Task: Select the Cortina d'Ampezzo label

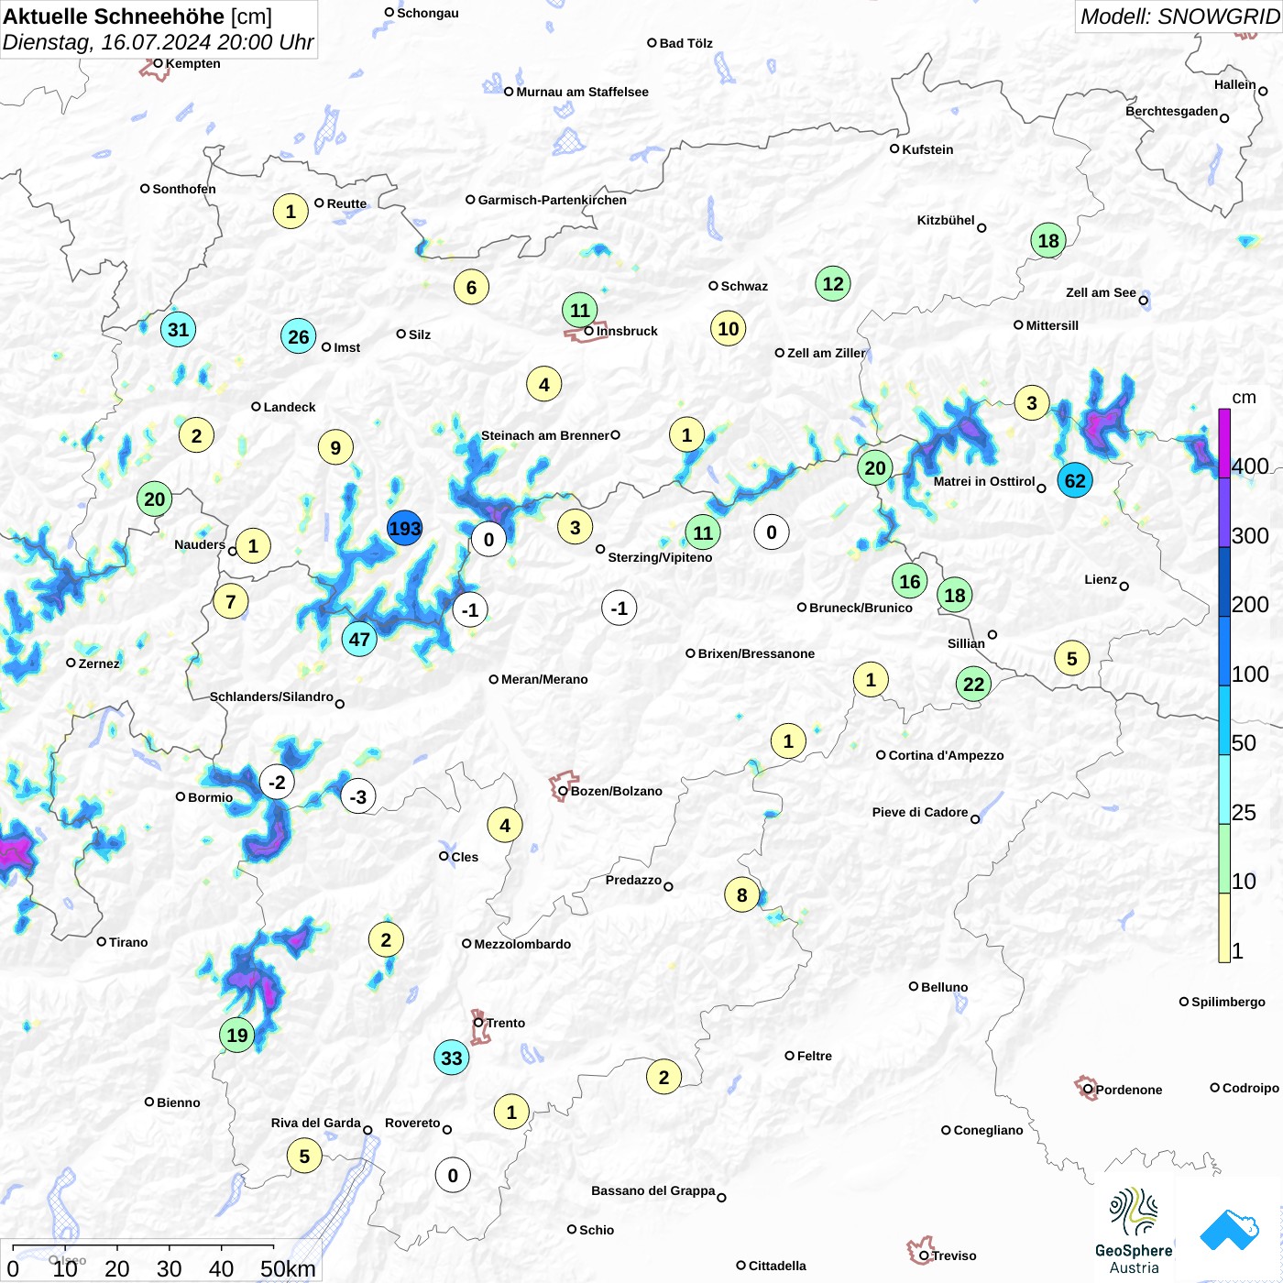Action: (946, 755)
